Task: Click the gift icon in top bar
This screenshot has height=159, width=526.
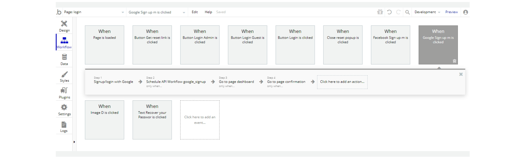Action: coord(380,12)
